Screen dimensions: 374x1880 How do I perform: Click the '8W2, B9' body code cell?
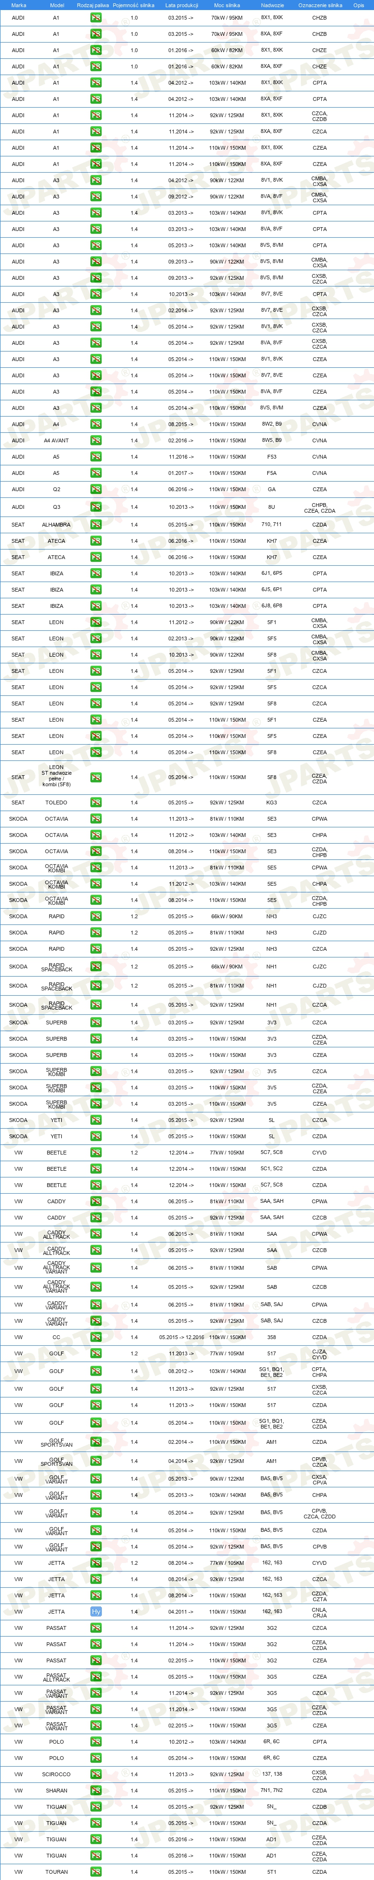coord(272,423)
